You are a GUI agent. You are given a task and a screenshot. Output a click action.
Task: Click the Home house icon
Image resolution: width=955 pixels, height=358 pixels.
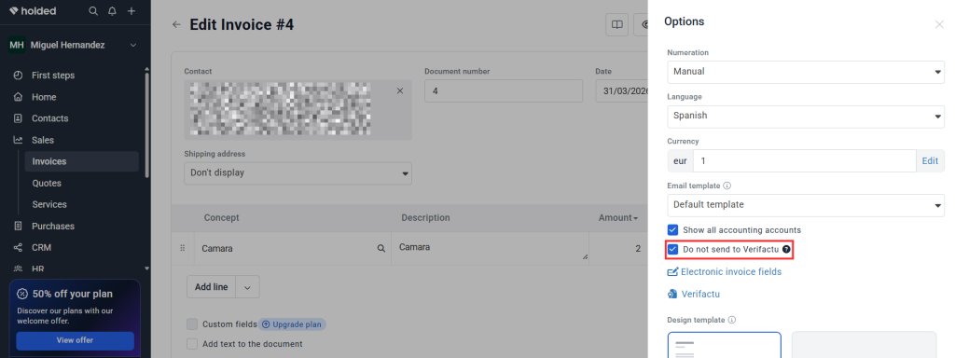[x=19, y=97]
